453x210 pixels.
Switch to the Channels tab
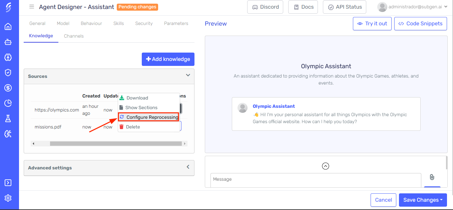74,36
